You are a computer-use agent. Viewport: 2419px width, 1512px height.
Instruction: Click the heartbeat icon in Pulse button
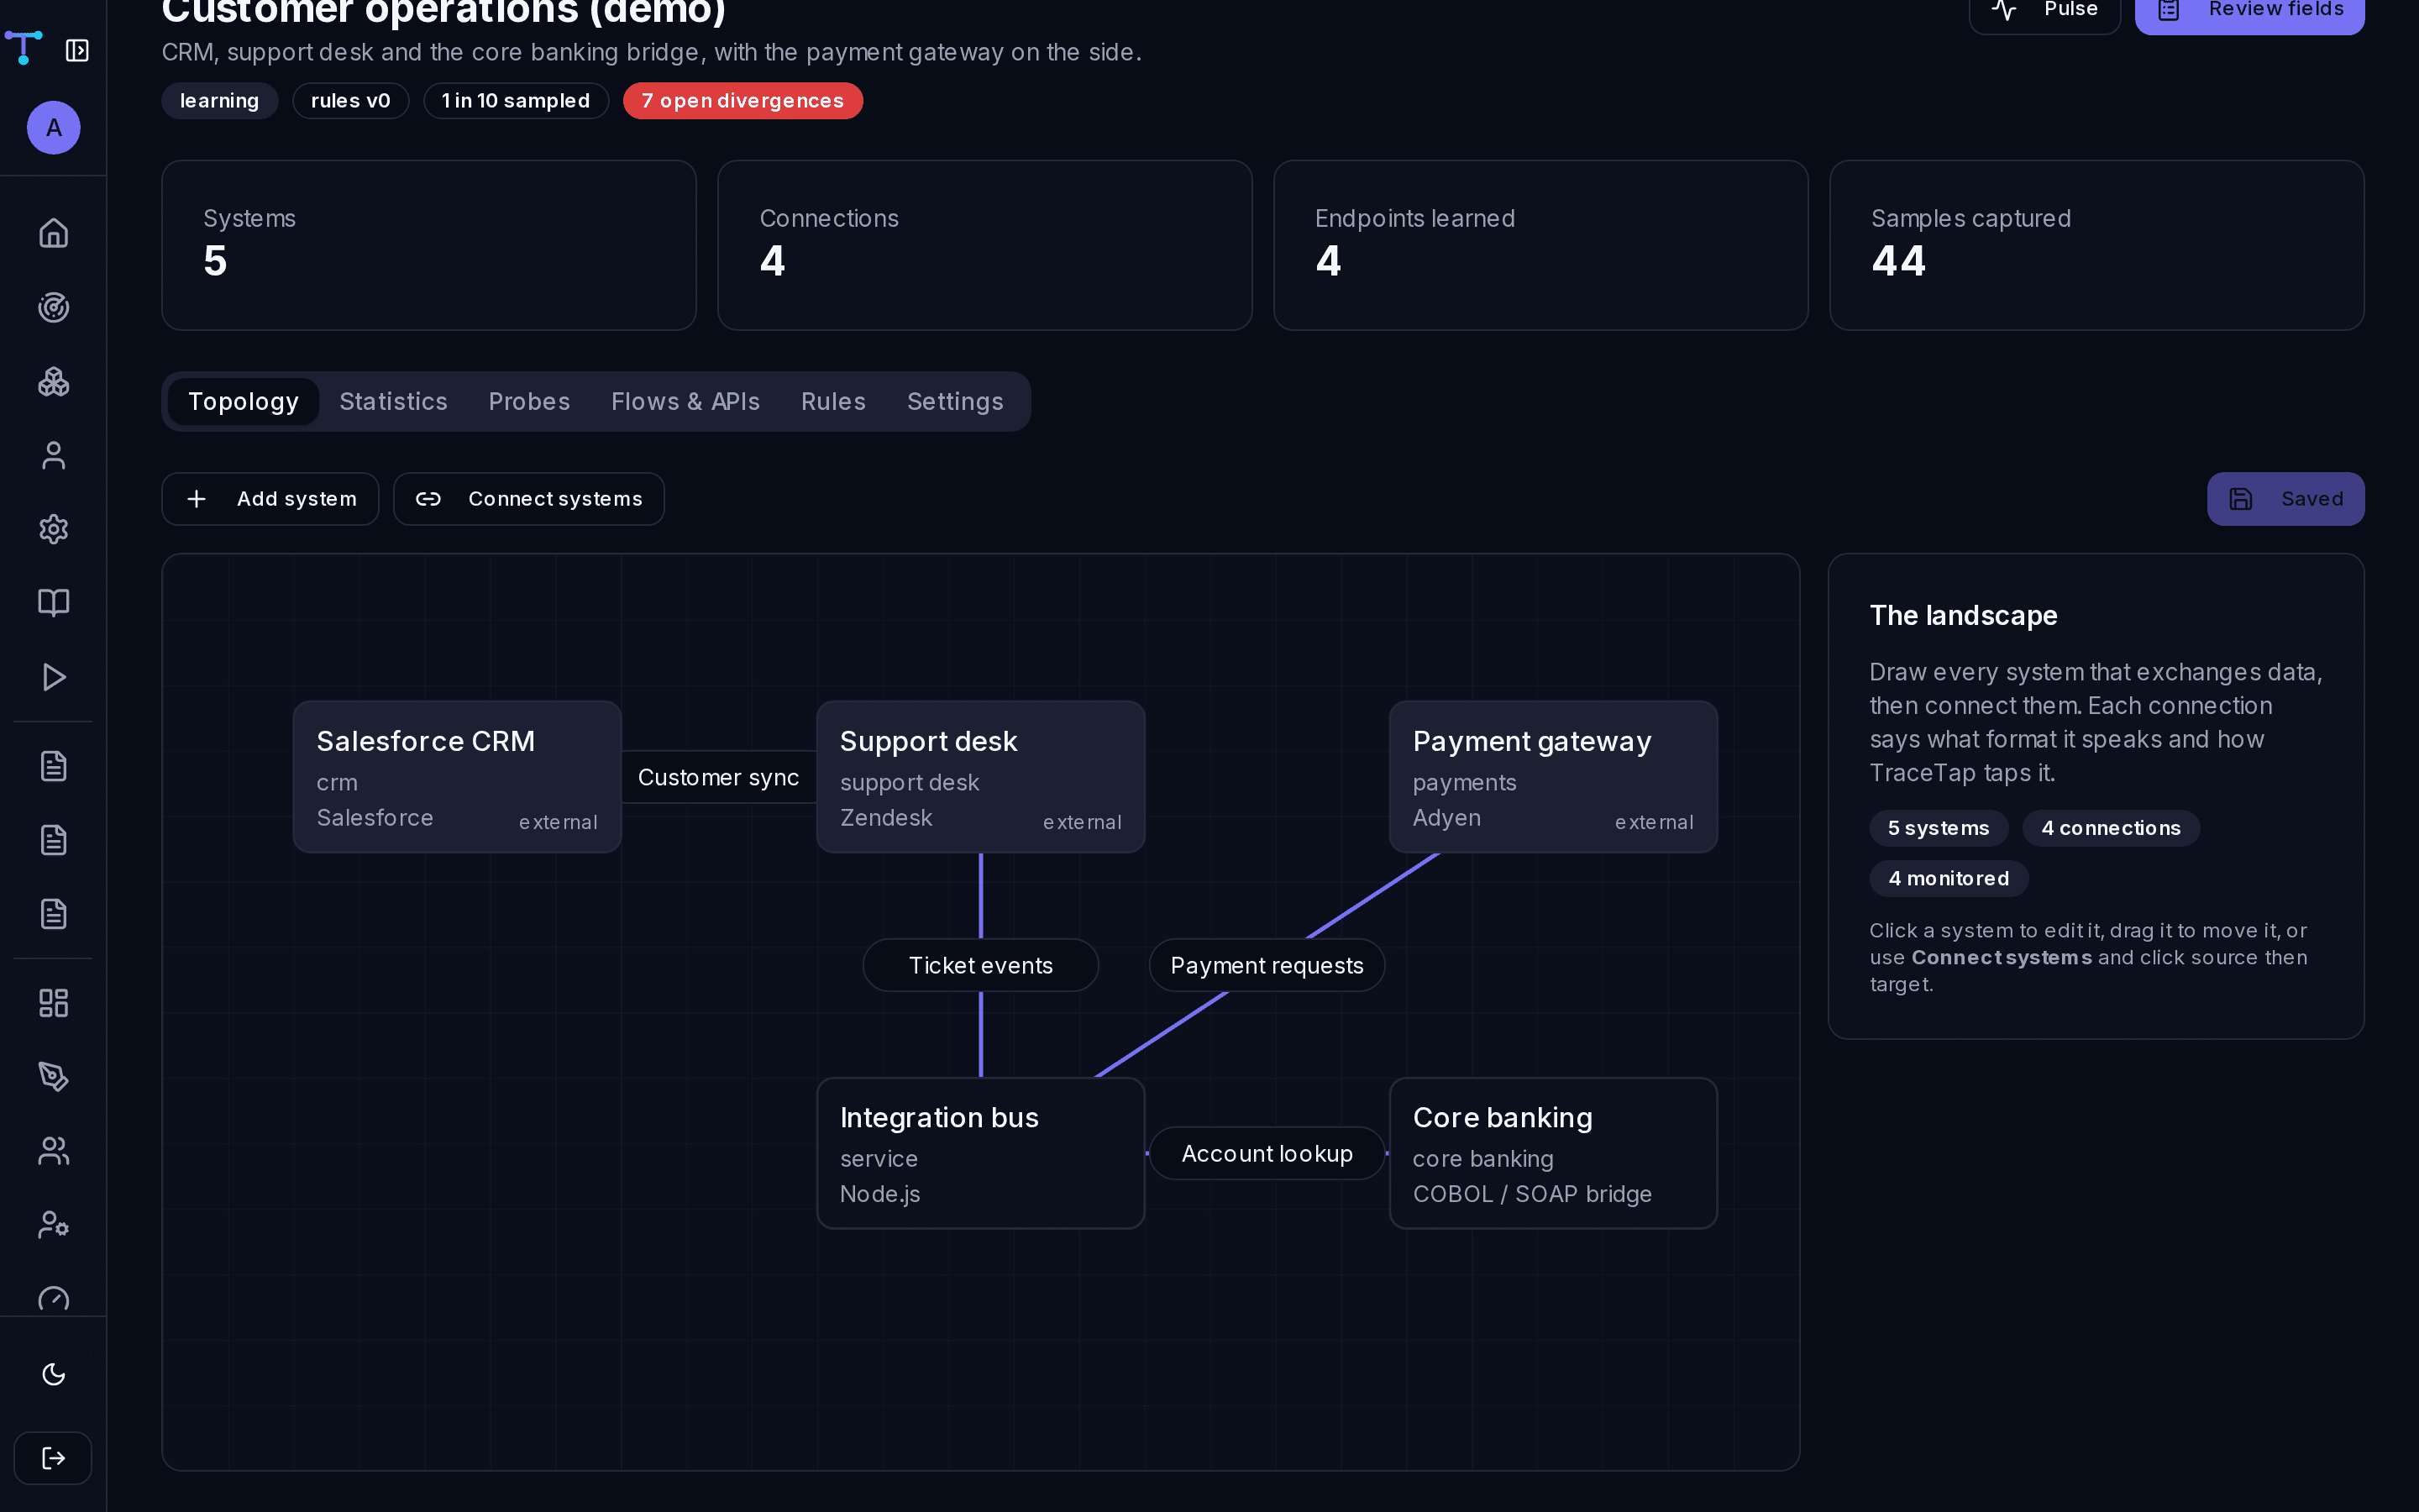2004,10
